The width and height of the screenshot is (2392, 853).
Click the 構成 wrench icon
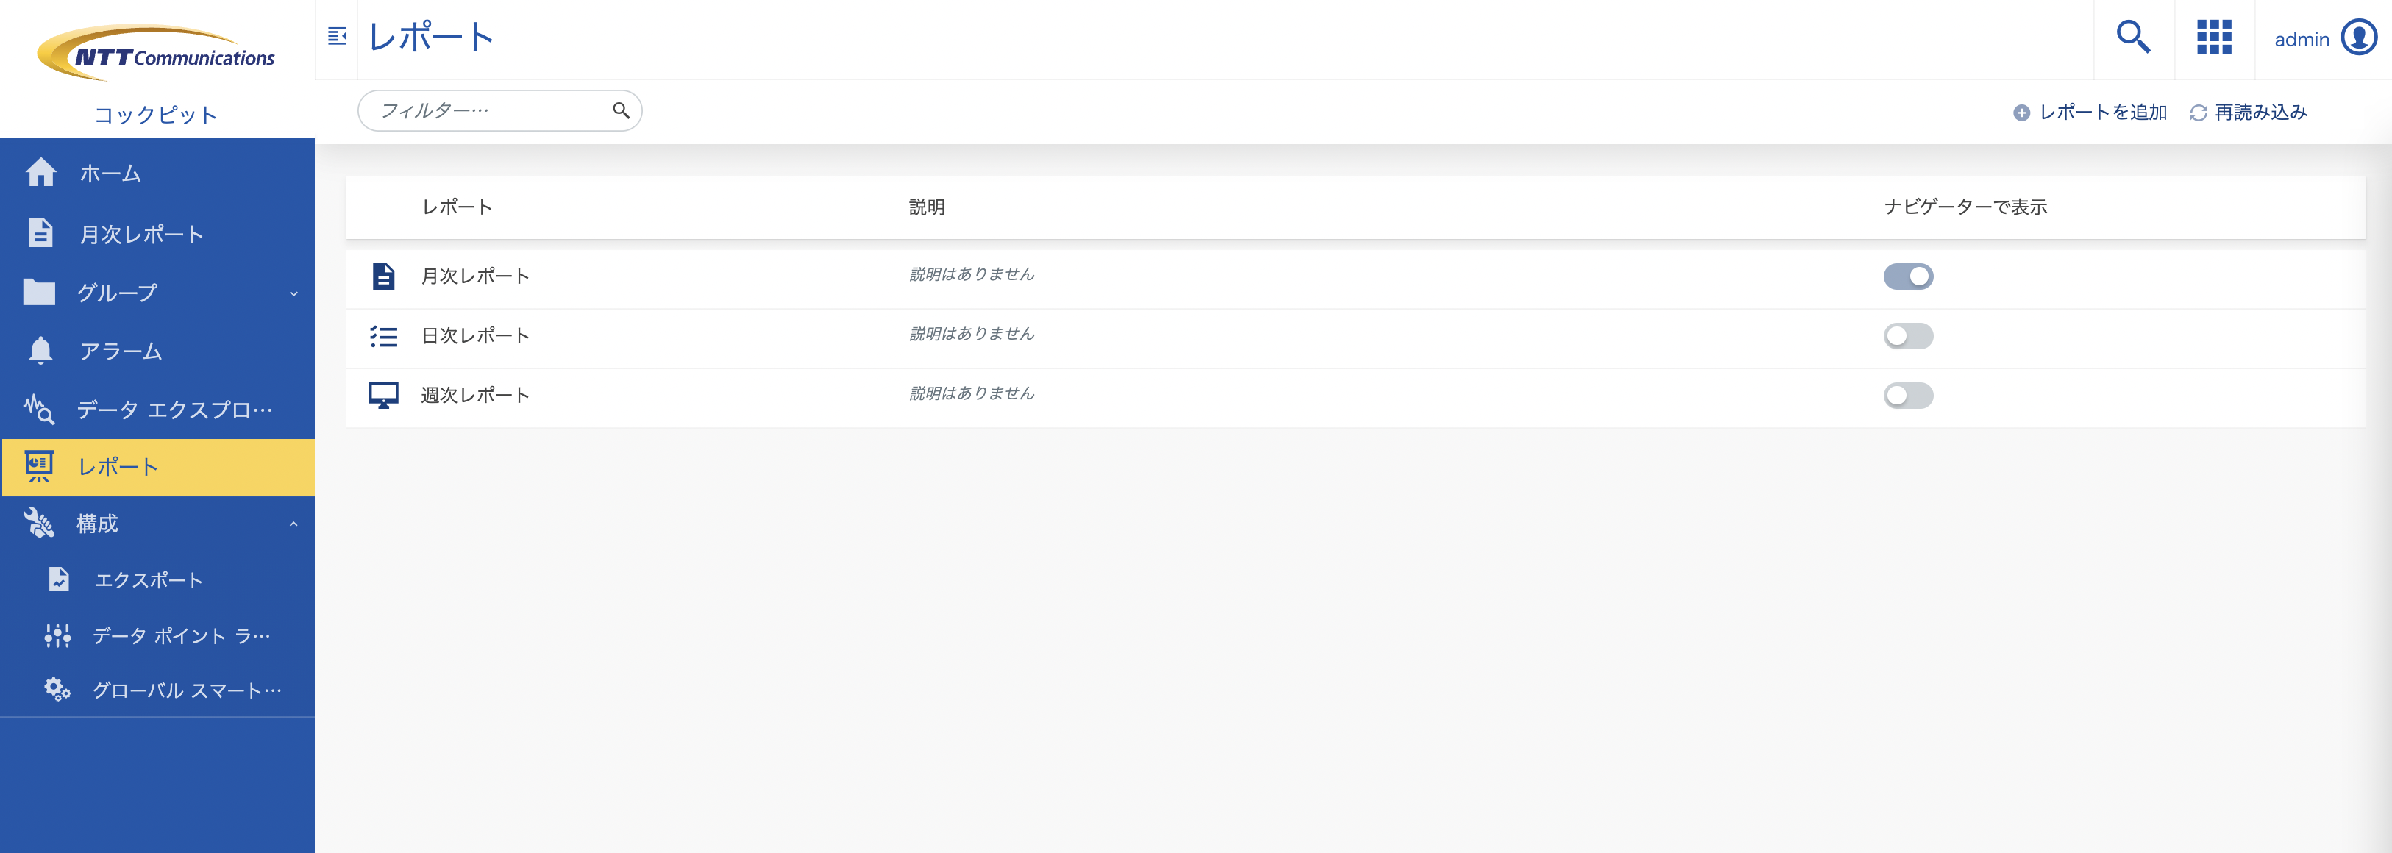[x=39, y=524]
